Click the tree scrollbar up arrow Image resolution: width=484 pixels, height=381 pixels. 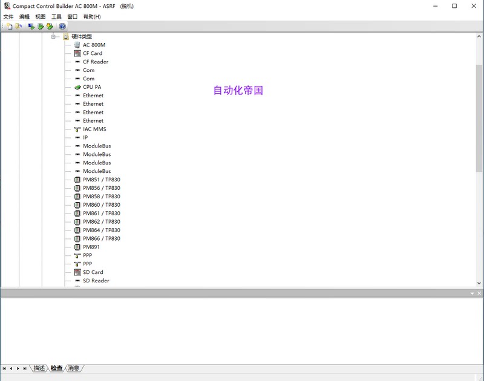click(x=479, y=36)
